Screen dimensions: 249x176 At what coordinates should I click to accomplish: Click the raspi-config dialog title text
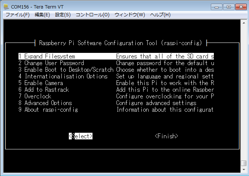121,43
